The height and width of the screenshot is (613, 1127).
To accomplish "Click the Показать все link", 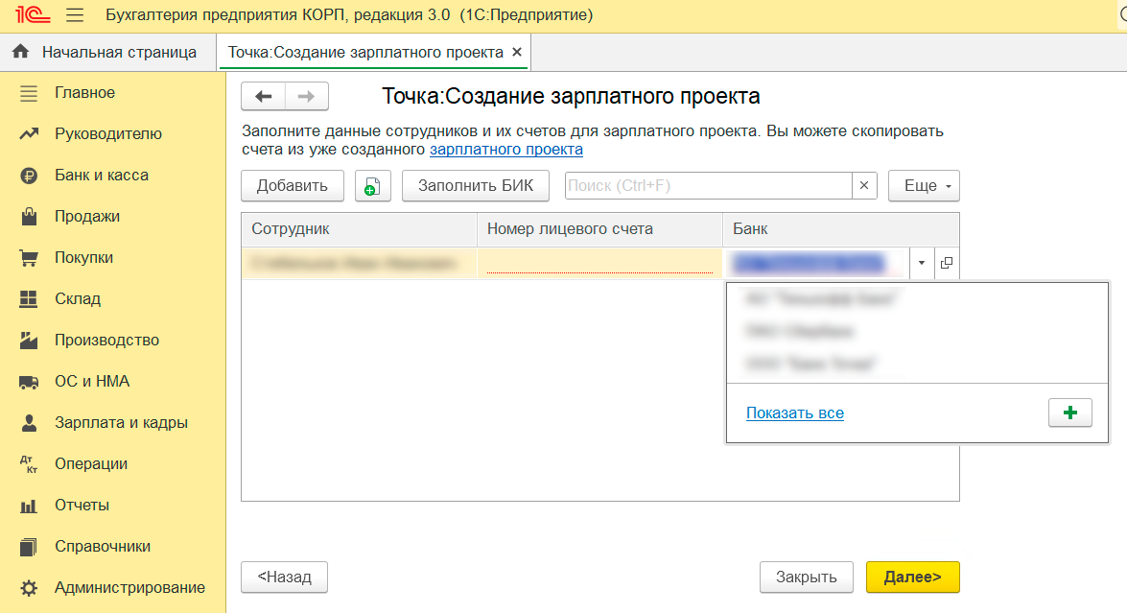I will [794, 413].
